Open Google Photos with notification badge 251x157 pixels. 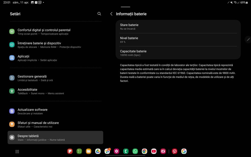point(107,151)
